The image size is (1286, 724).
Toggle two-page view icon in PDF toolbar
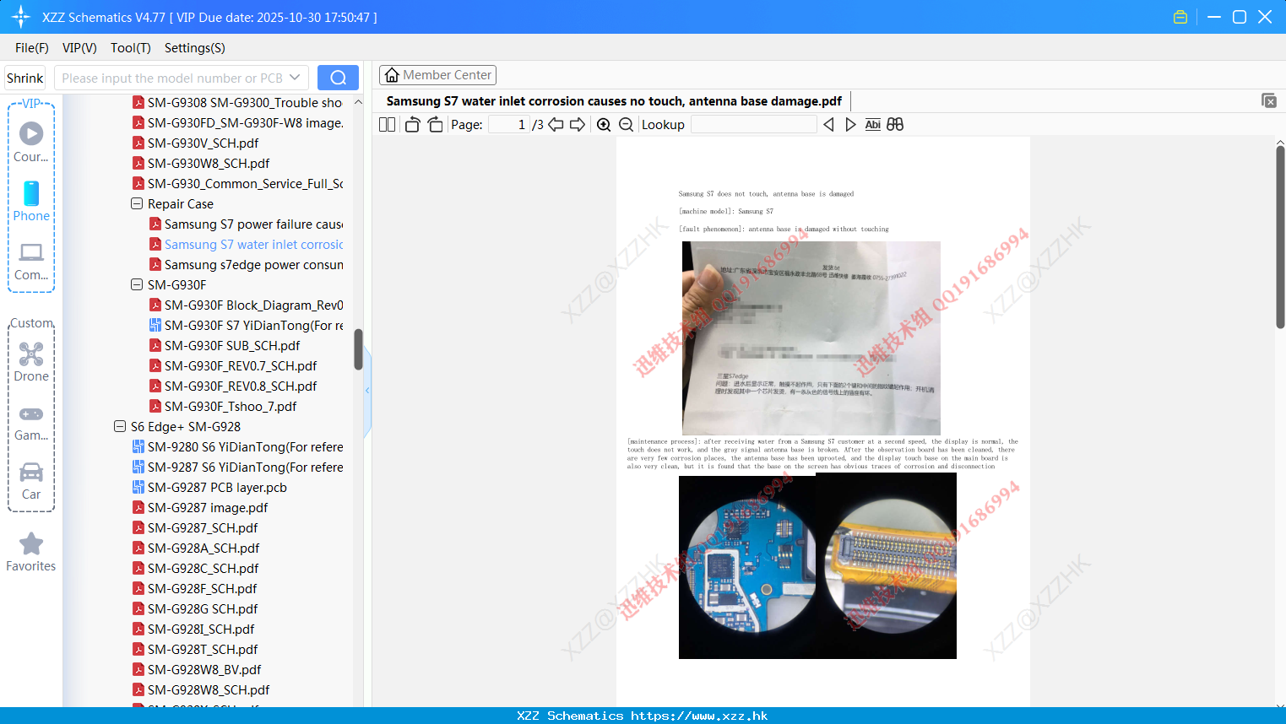(387, 124)
